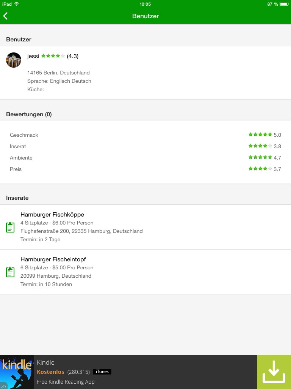Open the Hamburger Fischköppe listing

click(x=145, y=227)
